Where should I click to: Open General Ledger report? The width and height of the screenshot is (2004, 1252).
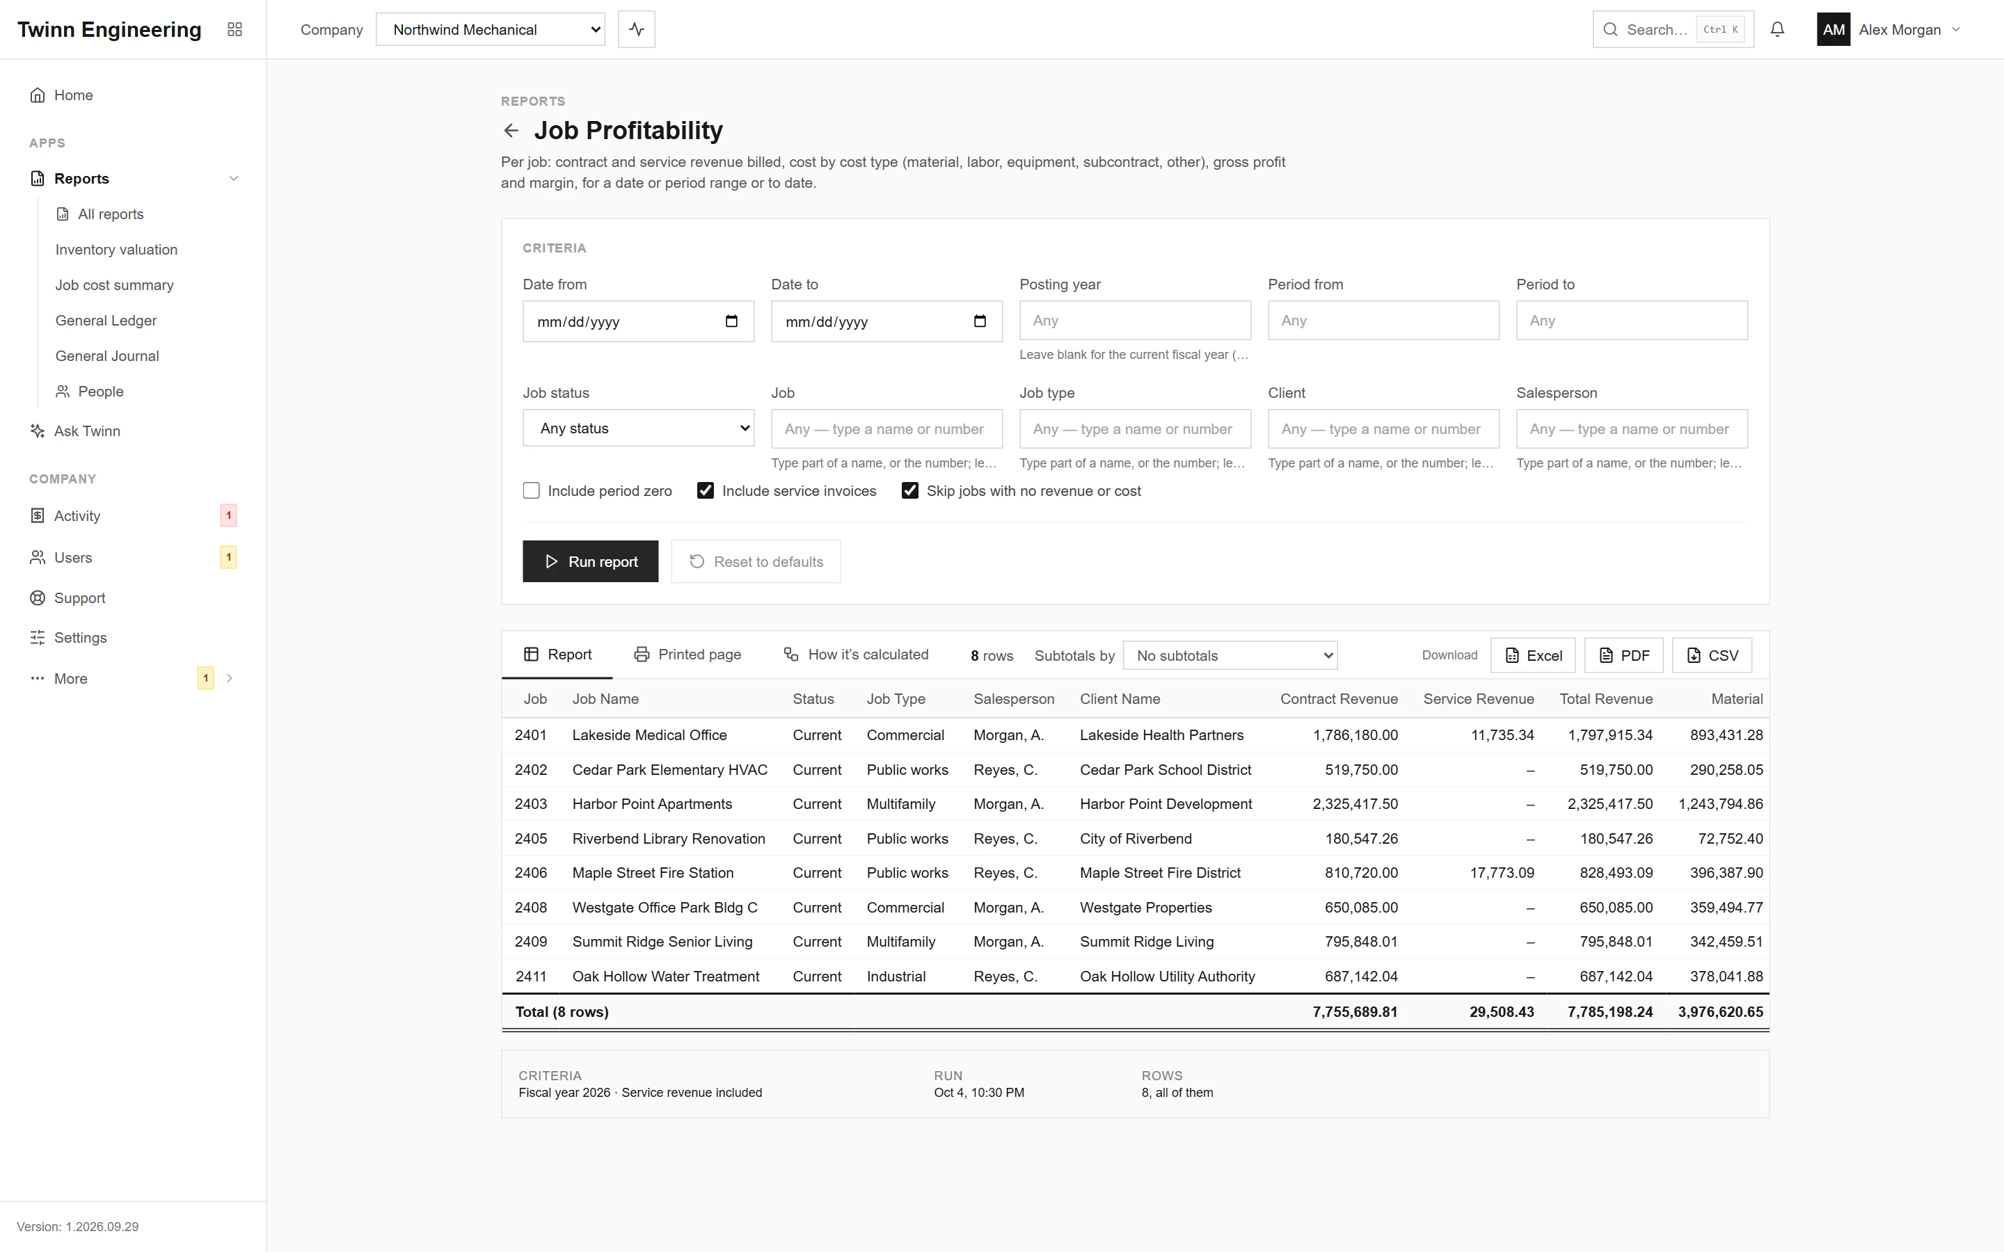click(106, 321)
